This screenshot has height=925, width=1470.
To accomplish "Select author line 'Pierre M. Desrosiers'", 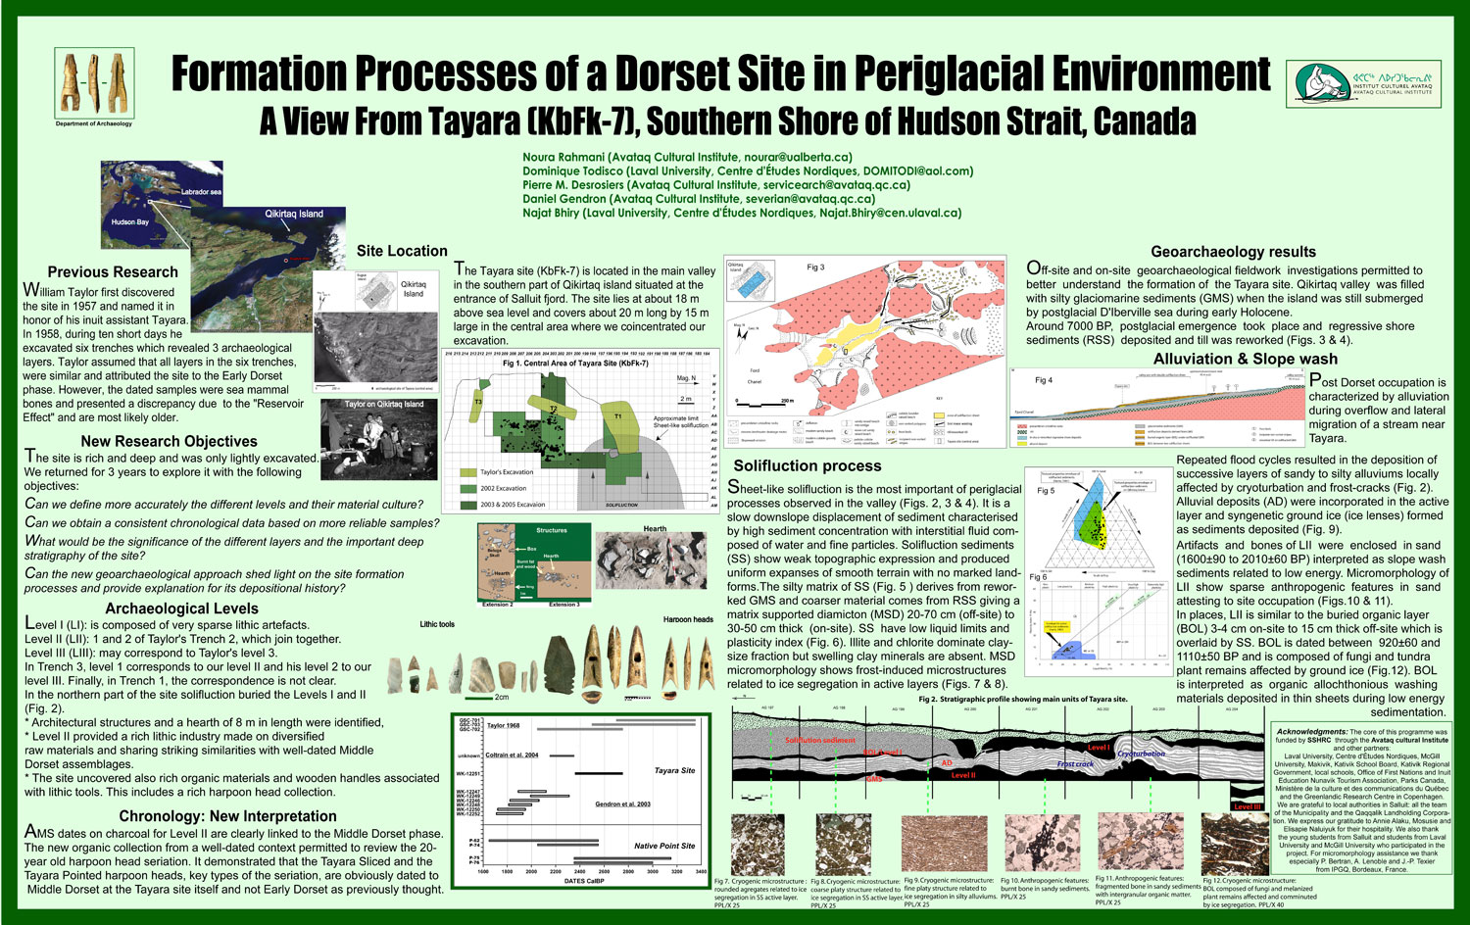I will (716, 184).
